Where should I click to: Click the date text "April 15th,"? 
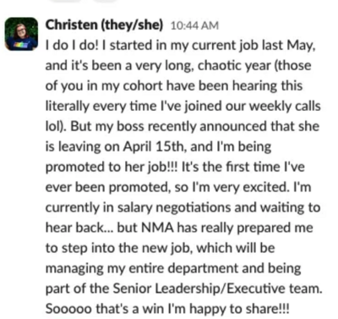[153, 147]
